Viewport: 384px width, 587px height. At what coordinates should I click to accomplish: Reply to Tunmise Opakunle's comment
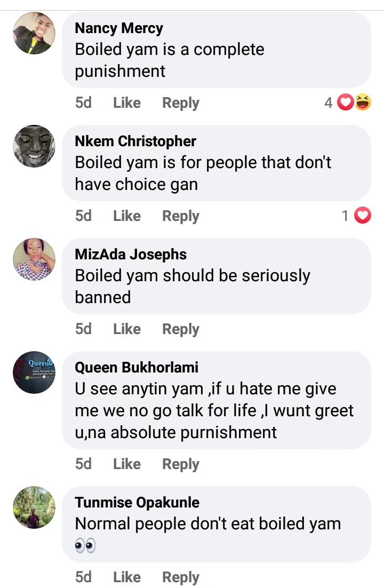180,577
